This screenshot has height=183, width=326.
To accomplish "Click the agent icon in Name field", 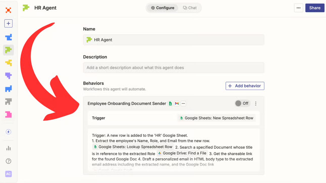I will 89,40.
